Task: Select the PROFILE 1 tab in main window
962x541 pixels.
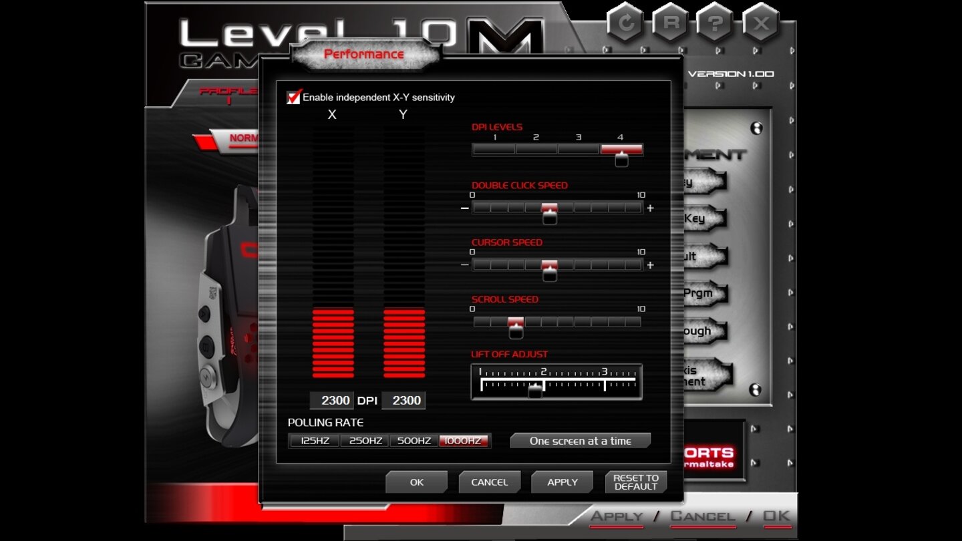Action: [x=227, y=96]
